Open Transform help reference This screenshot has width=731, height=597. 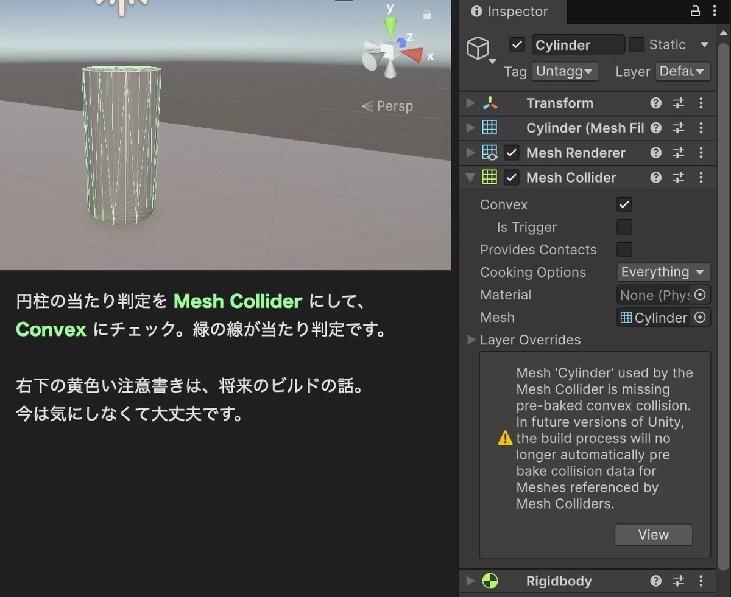pos(656,103)
